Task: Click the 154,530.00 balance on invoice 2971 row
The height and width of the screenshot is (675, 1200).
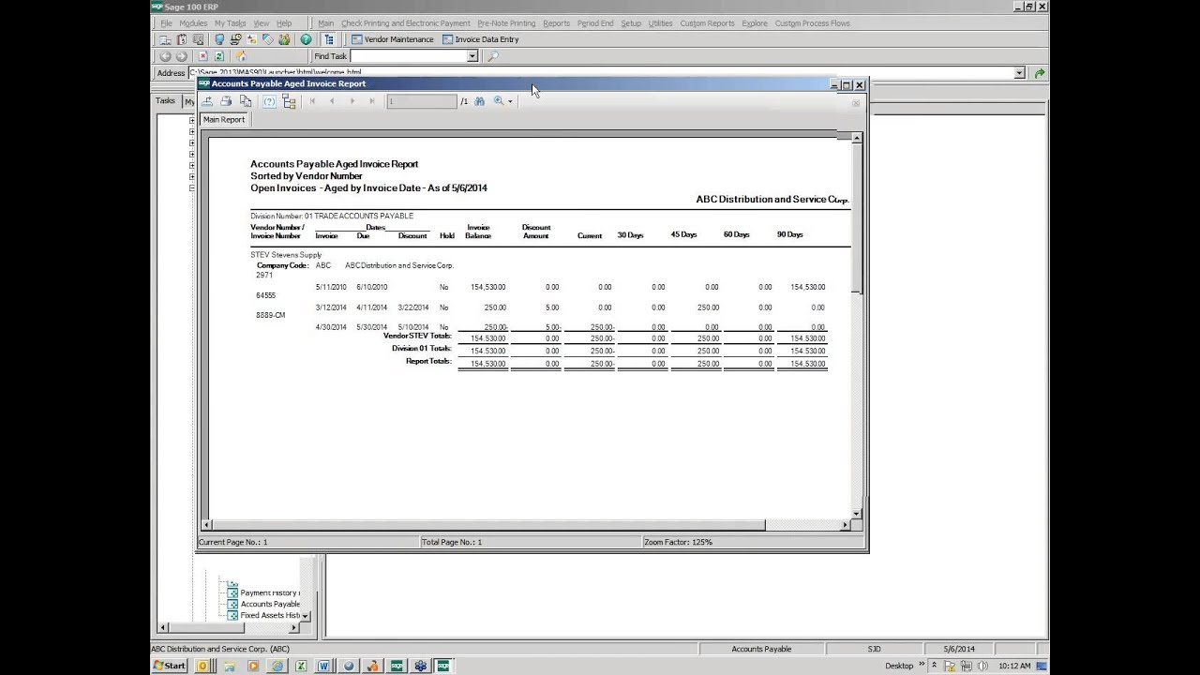Action: point(487,287)
